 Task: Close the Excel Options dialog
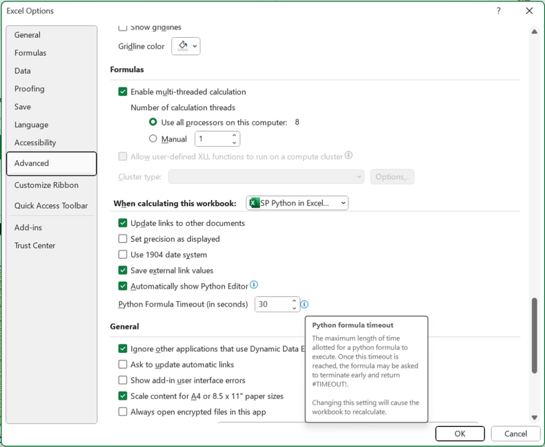529,11
